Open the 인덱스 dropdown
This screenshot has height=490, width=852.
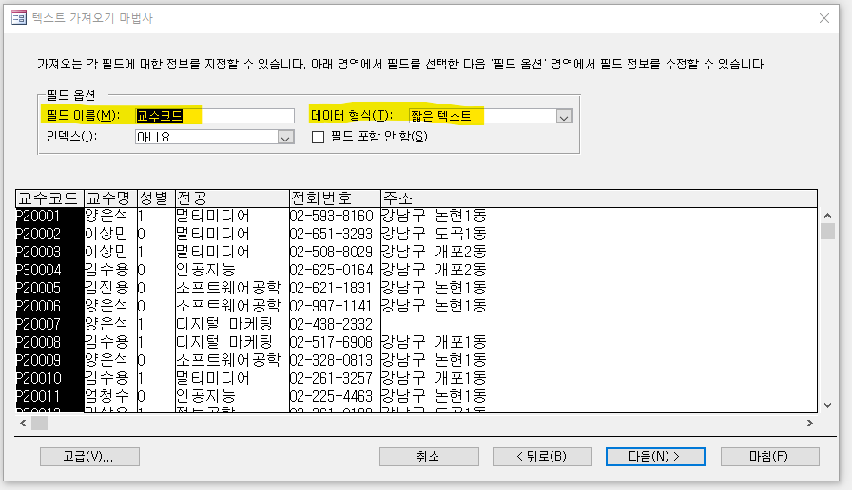click(285, 138)
